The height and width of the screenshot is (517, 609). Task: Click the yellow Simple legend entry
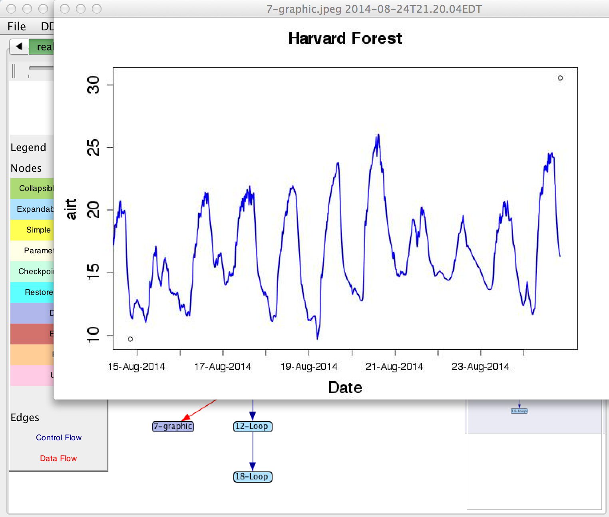click(x=32, y=230)
